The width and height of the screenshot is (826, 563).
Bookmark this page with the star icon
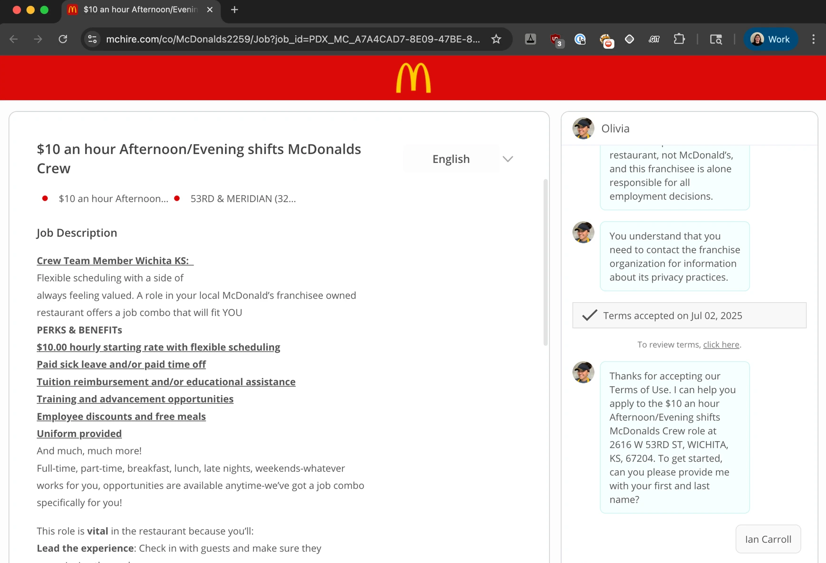click(496, 39)
